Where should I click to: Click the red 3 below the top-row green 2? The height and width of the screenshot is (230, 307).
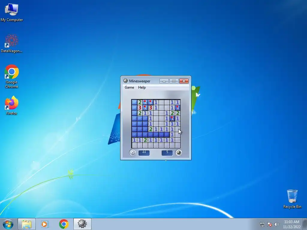[x=140, y=108]
